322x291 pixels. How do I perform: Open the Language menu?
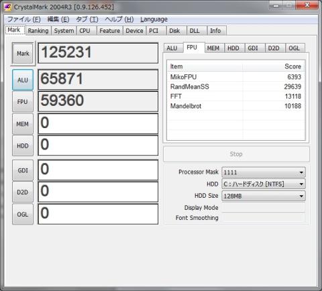tap(154, 19)
